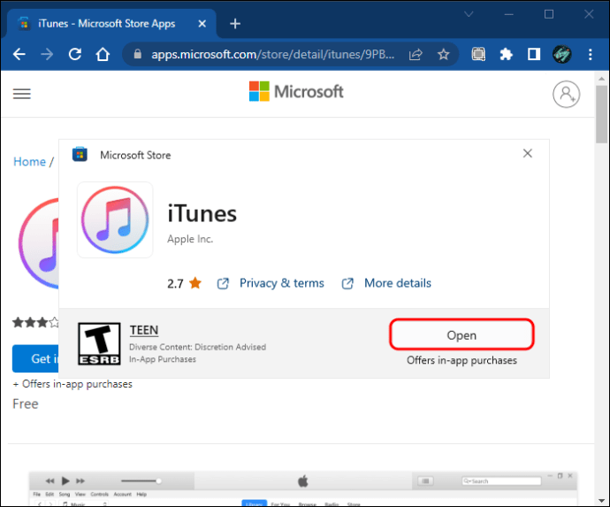Click the Apple Inc. publisher name
610x507 pixels.
tap(190, 239)
